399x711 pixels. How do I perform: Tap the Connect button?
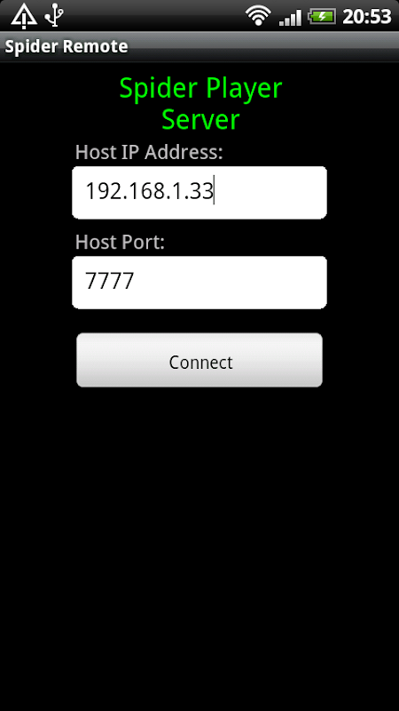[x=199, y=360]
